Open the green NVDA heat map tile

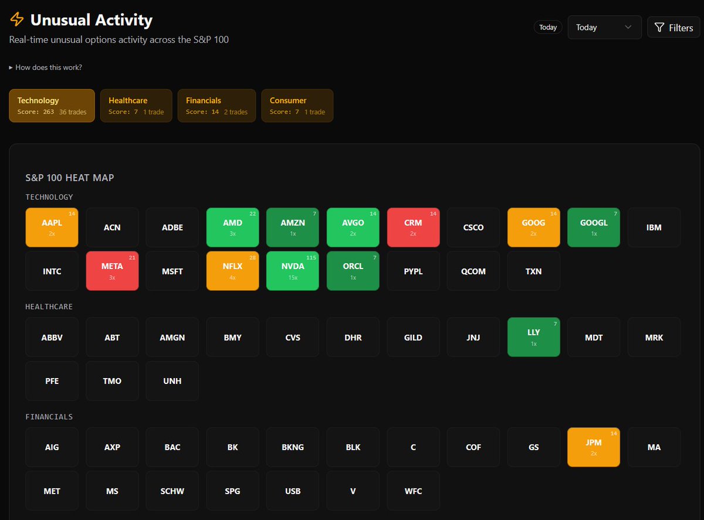click(293, 271)
